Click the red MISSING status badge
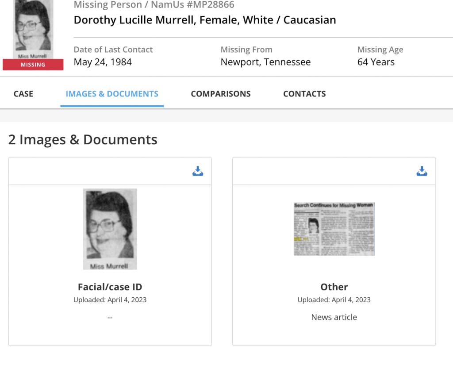The height and width of the screenshot is (365, 453). coord(33,65)
